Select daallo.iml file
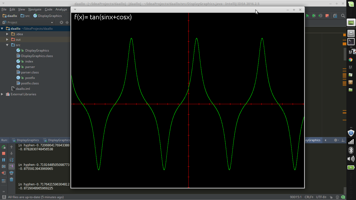The width and height of the screenshot is (356, 200). (x=23, y=89)
